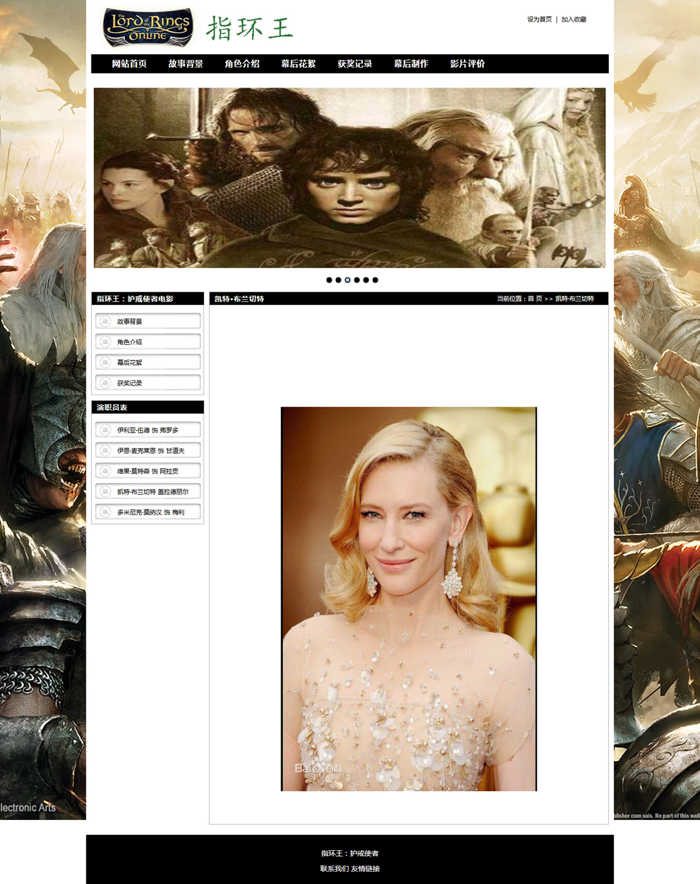The height and width of the screenshot is (884, 700).
Task: Click the 演职员表 sidebar heading
Action: tap(112, 407)
